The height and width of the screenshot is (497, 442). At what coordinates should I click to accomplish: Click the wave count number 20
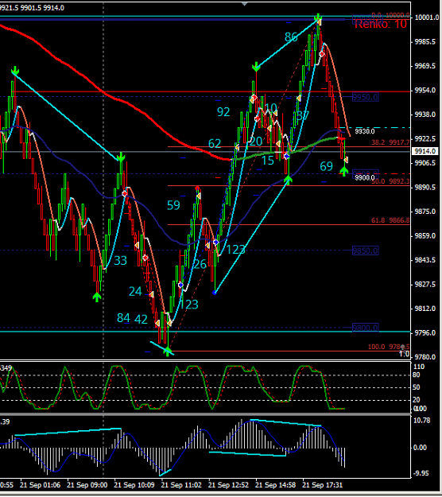tap(256, 142)
